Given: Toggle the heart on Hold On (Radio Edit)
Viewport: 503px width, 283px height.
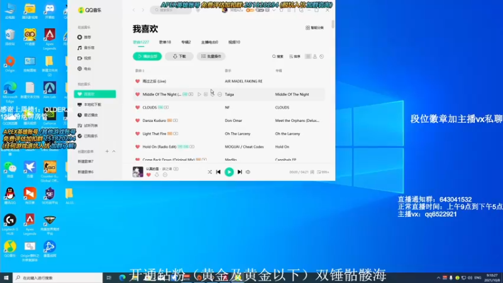Looking at the screenshot, I should pyautogui.click(x=138, y=147).
